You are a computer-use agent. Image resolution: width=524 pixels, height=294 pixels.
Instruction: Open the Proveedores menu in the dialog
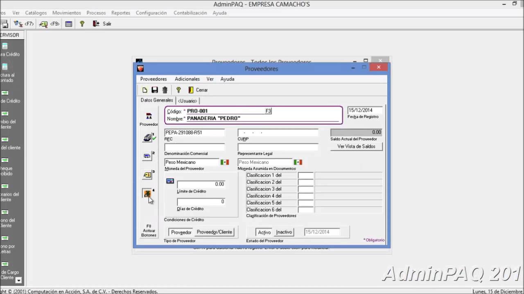pos(154,79)
